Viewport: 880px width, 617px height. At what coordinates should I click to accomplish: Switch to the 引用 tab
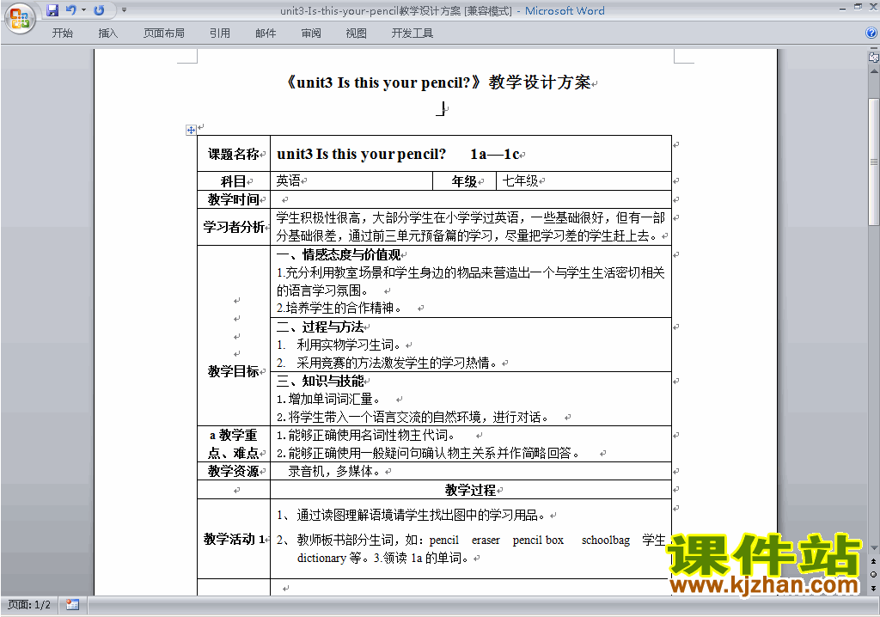tap(219, 34)
